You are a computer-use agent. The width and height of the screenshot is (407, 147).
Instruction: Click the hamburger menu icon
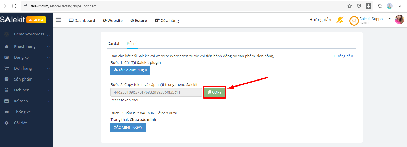point(58,20)
